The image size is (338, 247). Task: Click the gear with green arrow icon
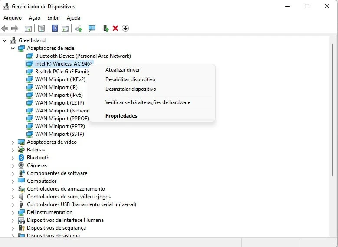(79, 28)
